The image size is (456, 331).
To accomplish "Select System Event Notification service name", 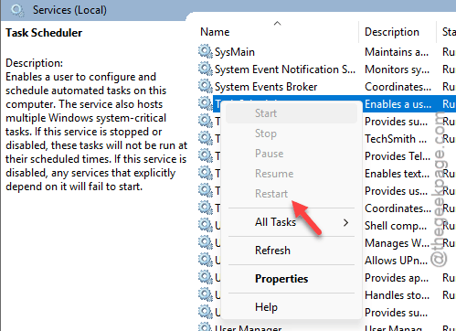I will point(285,69).
